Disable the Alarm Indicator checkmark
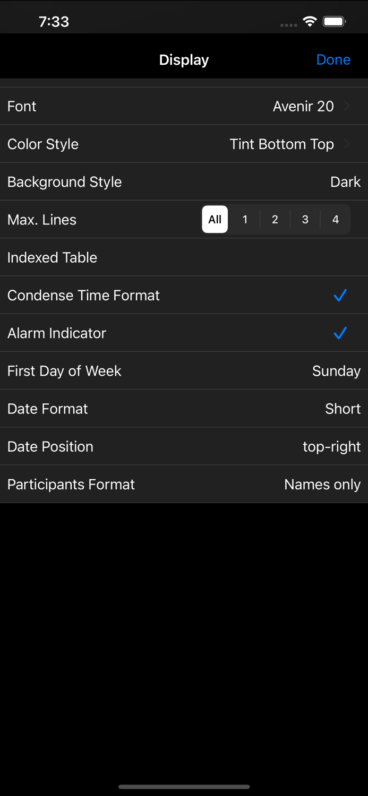The width and height of the screenshot is (368, 796). pyautogui.click(x=340, y=333)
